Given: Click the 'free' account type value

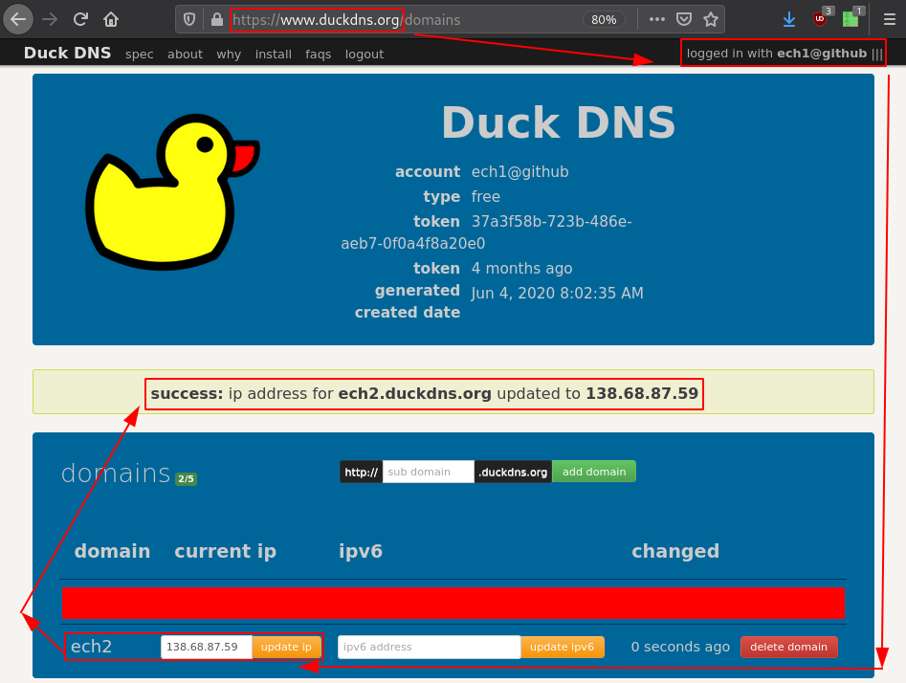Looking at the screenshot, I should coord(486,196).
